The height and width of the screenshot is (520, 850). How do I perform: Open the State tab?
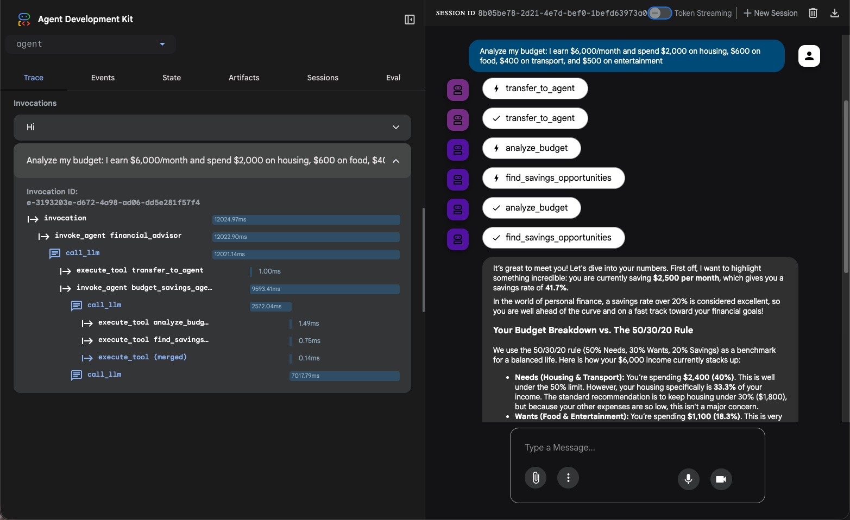[x=172, y=78]
